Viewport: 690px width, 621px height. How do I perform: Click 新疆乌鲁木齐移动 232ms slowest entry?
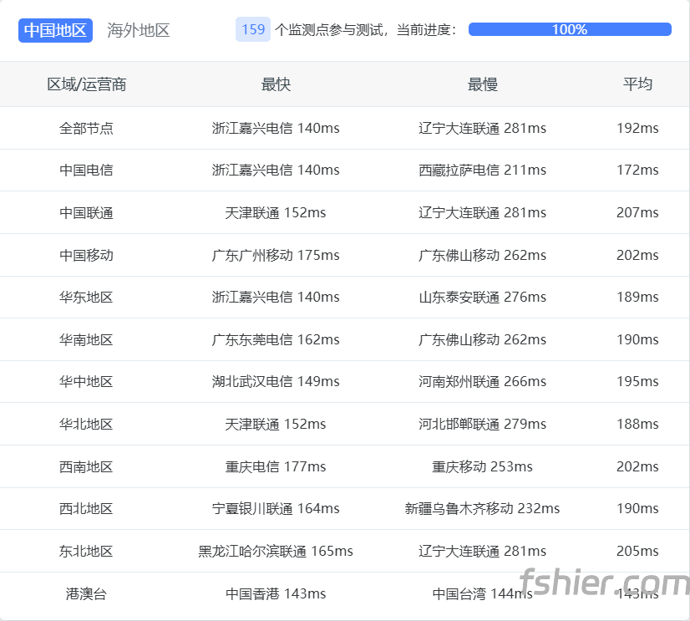point(482,508)
